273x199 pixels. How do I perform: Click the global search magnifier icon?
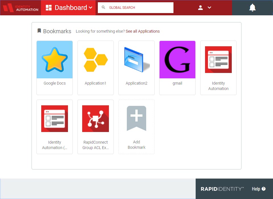click(104, 7)
